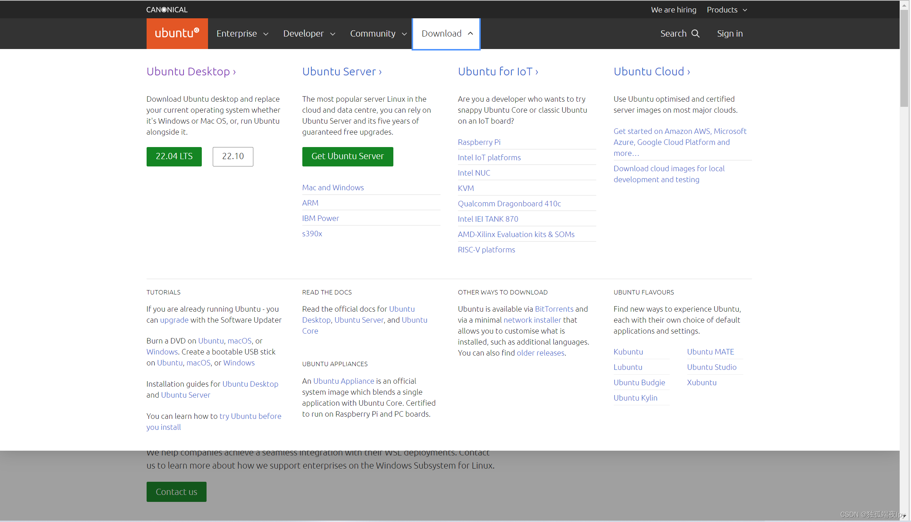Open the BitTorrents link
The width and height of the screenshot is (911, 522).
point(554,309)
